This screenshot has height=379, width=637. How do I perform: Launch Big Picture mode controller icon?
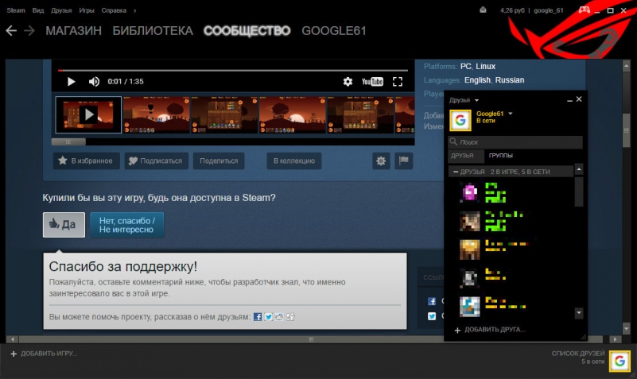click(585, 10)
